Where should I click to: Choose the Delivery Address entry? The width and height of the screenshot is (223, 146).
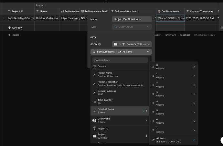120,93
